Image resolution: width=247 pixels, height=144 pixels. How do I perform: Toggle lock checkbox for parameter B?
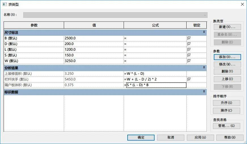pos(189,38)
